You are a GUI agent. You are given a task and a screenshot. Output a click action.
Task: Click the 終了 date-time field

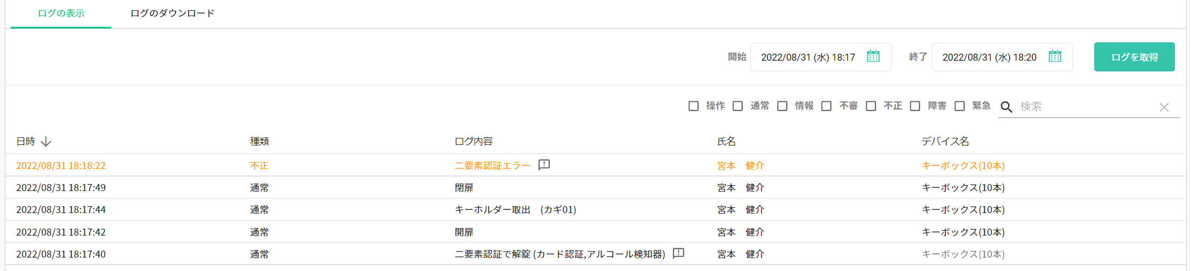[989, 57]
